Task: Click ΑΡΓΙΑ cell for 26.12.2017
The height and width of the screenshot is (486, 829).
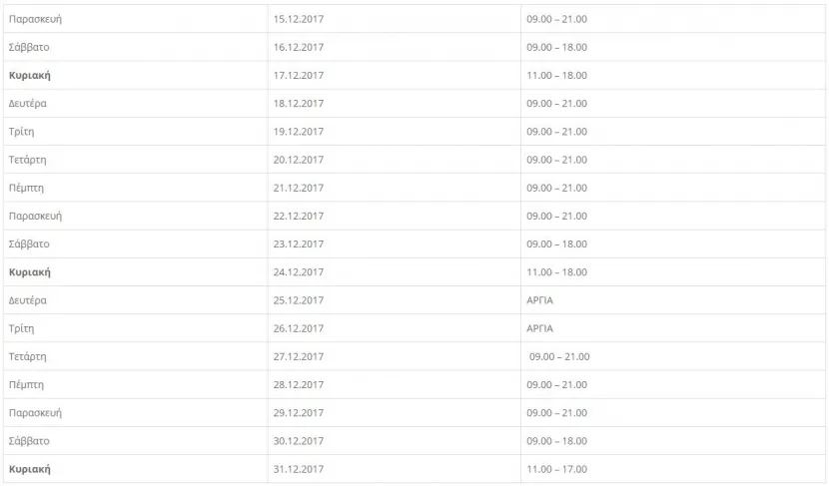Action: [673, 328]
